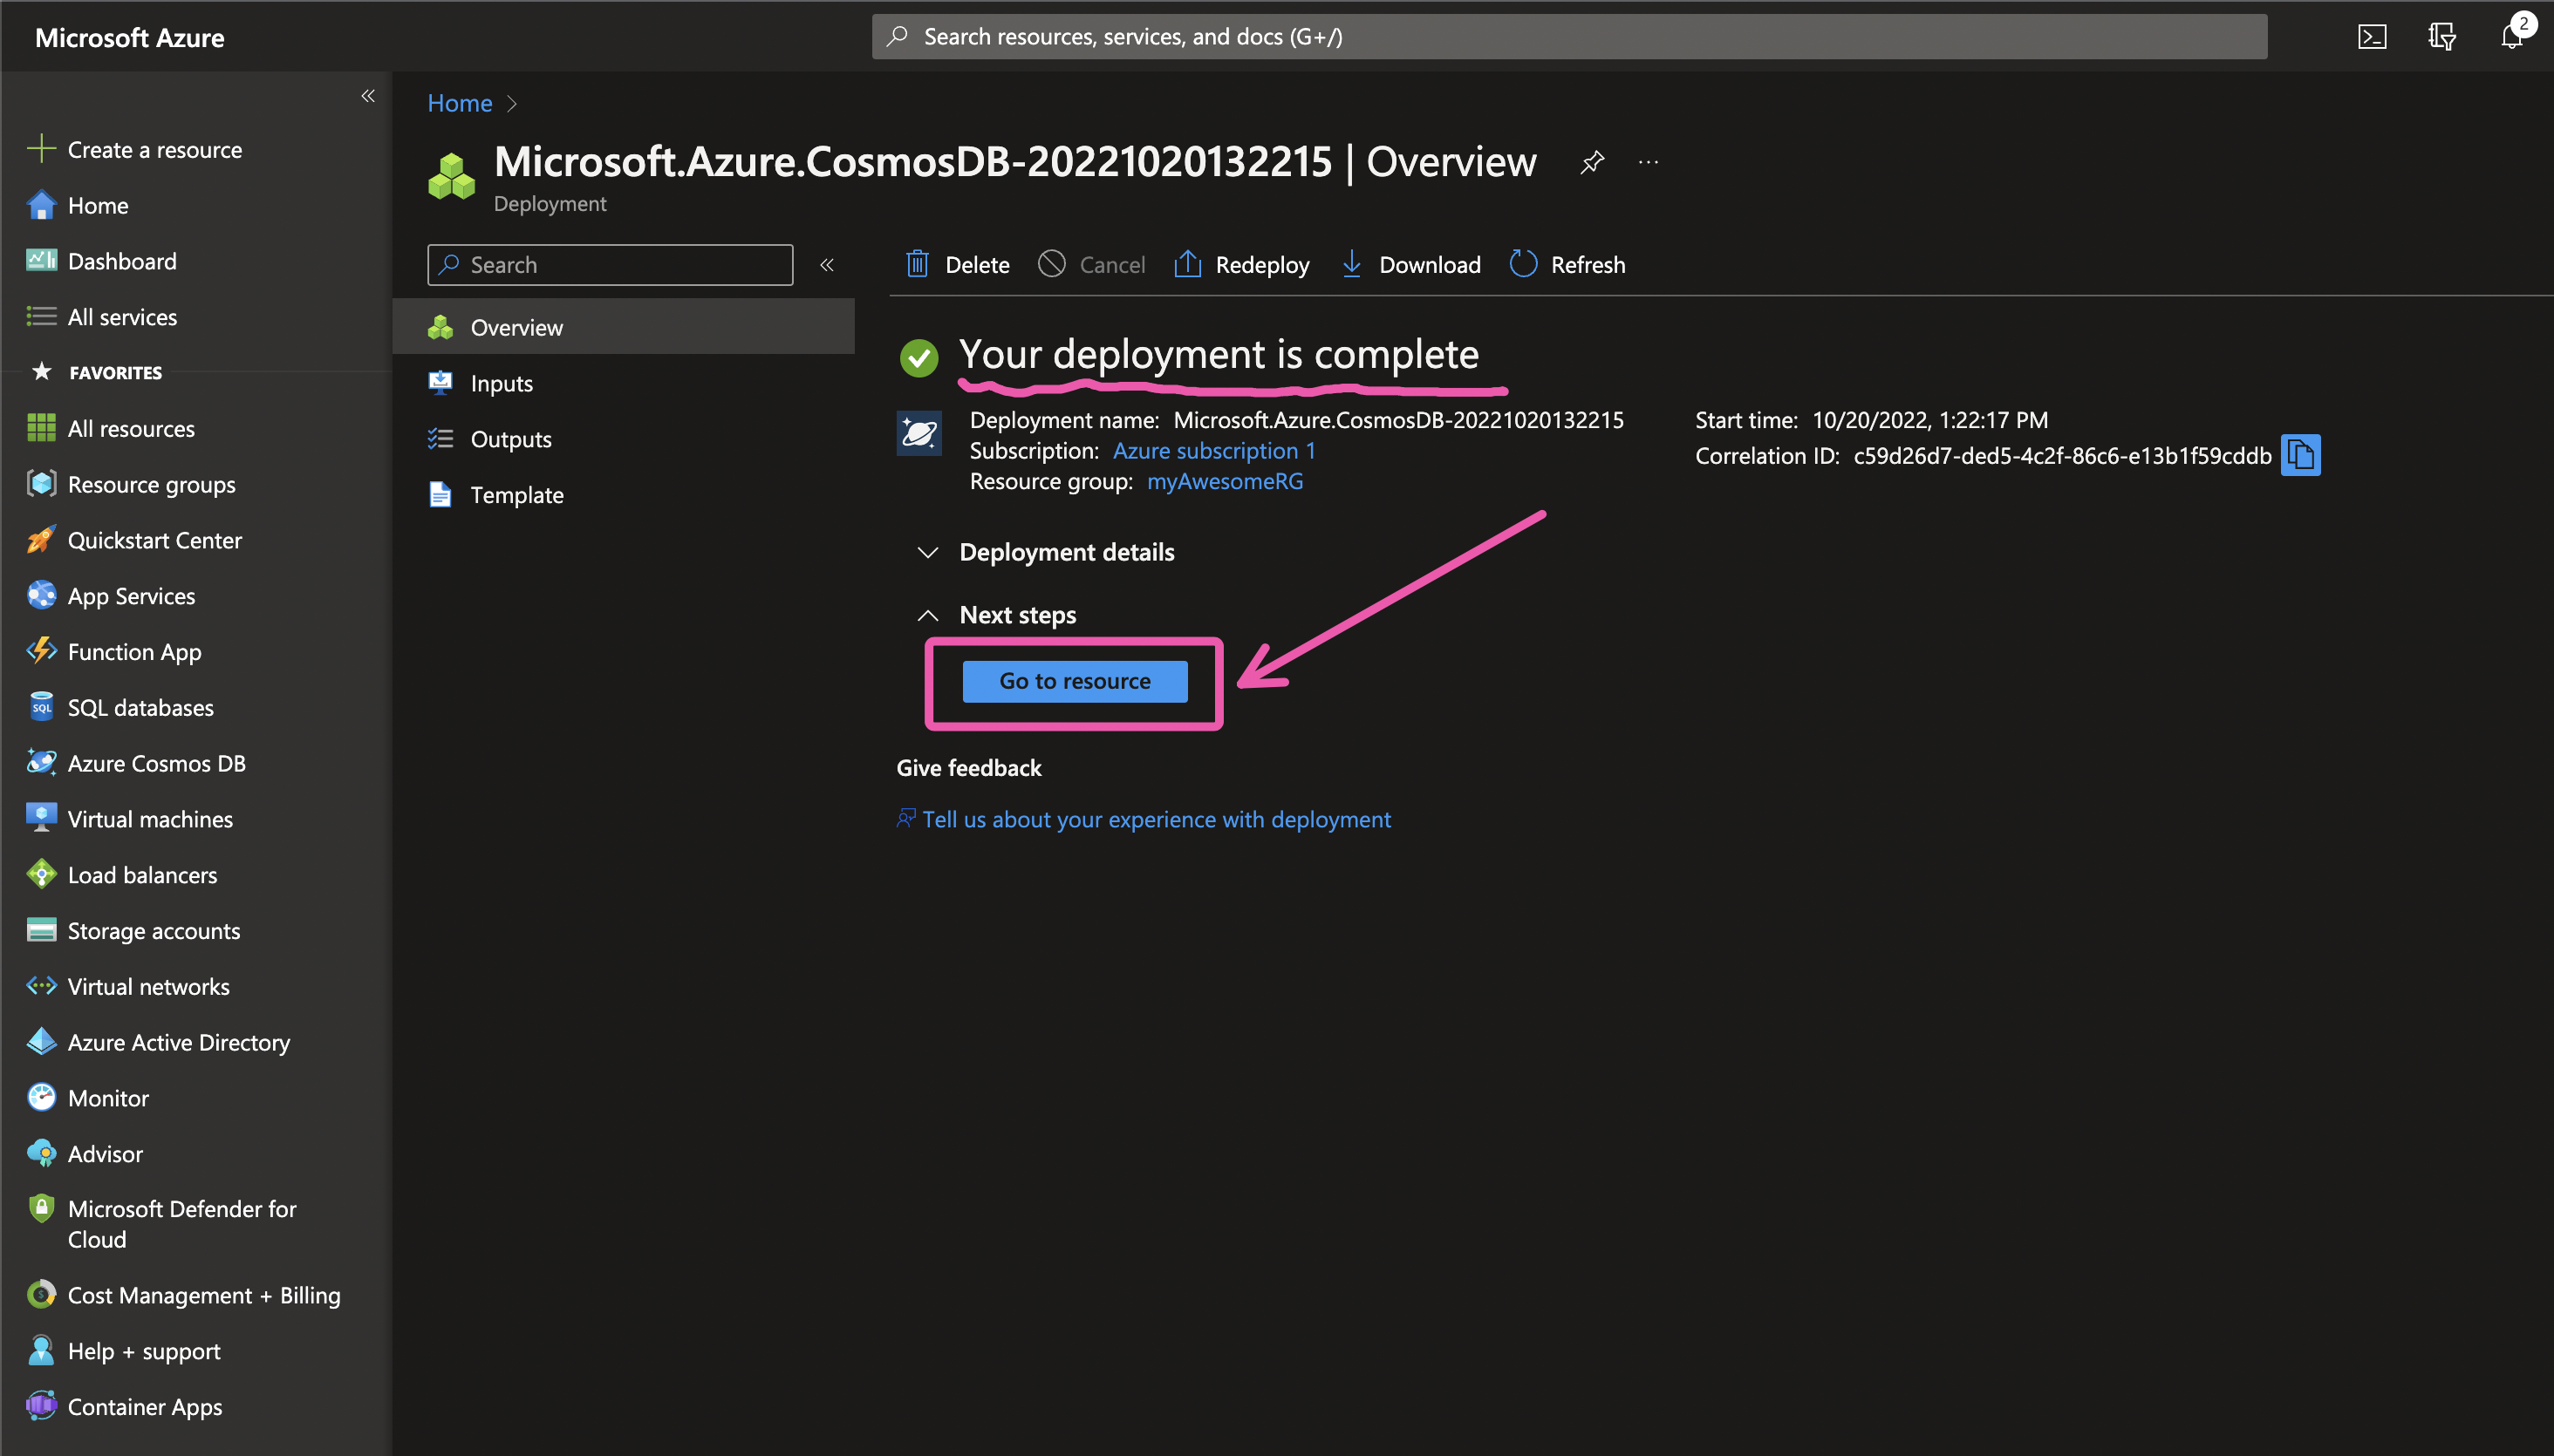Viewport: 2554px width, 1456px height.
Task: Click the Redeploy toolbar button
Action: 1241,264
